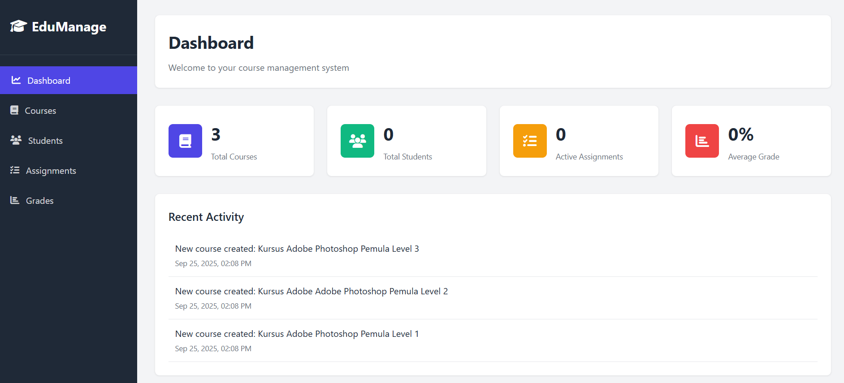Click the EduManage graduation cap logo icon
This screenshot has width=844, height=383.
click(x=18, y=26)
